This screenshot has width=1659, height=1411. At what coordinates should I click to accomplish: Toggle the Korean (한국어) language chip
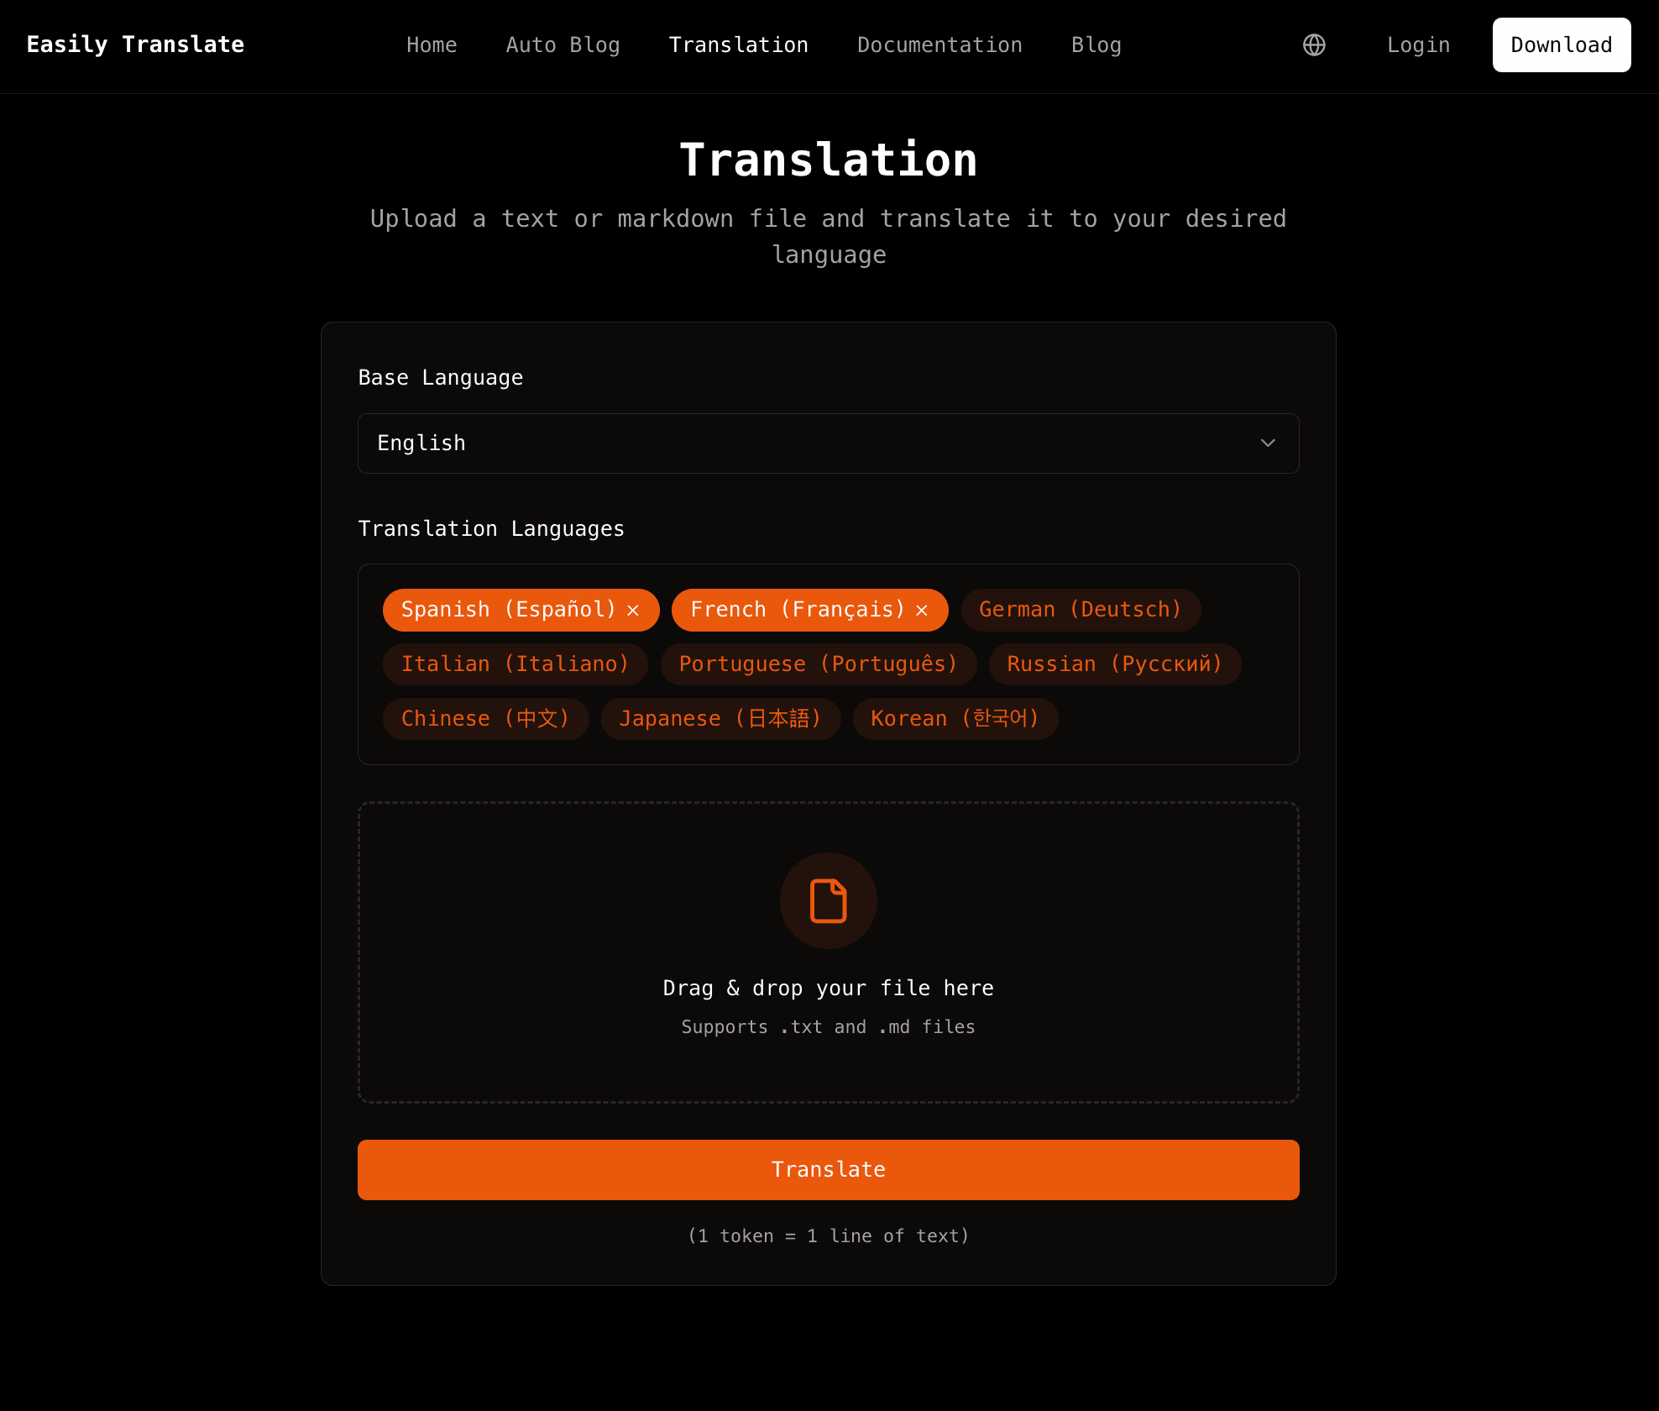tap(955, 718)
